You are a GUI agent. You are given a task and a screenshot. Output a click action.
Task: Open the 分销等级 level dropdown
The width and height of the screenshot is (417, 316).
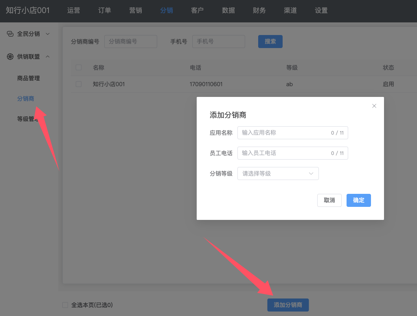point(278,173)
